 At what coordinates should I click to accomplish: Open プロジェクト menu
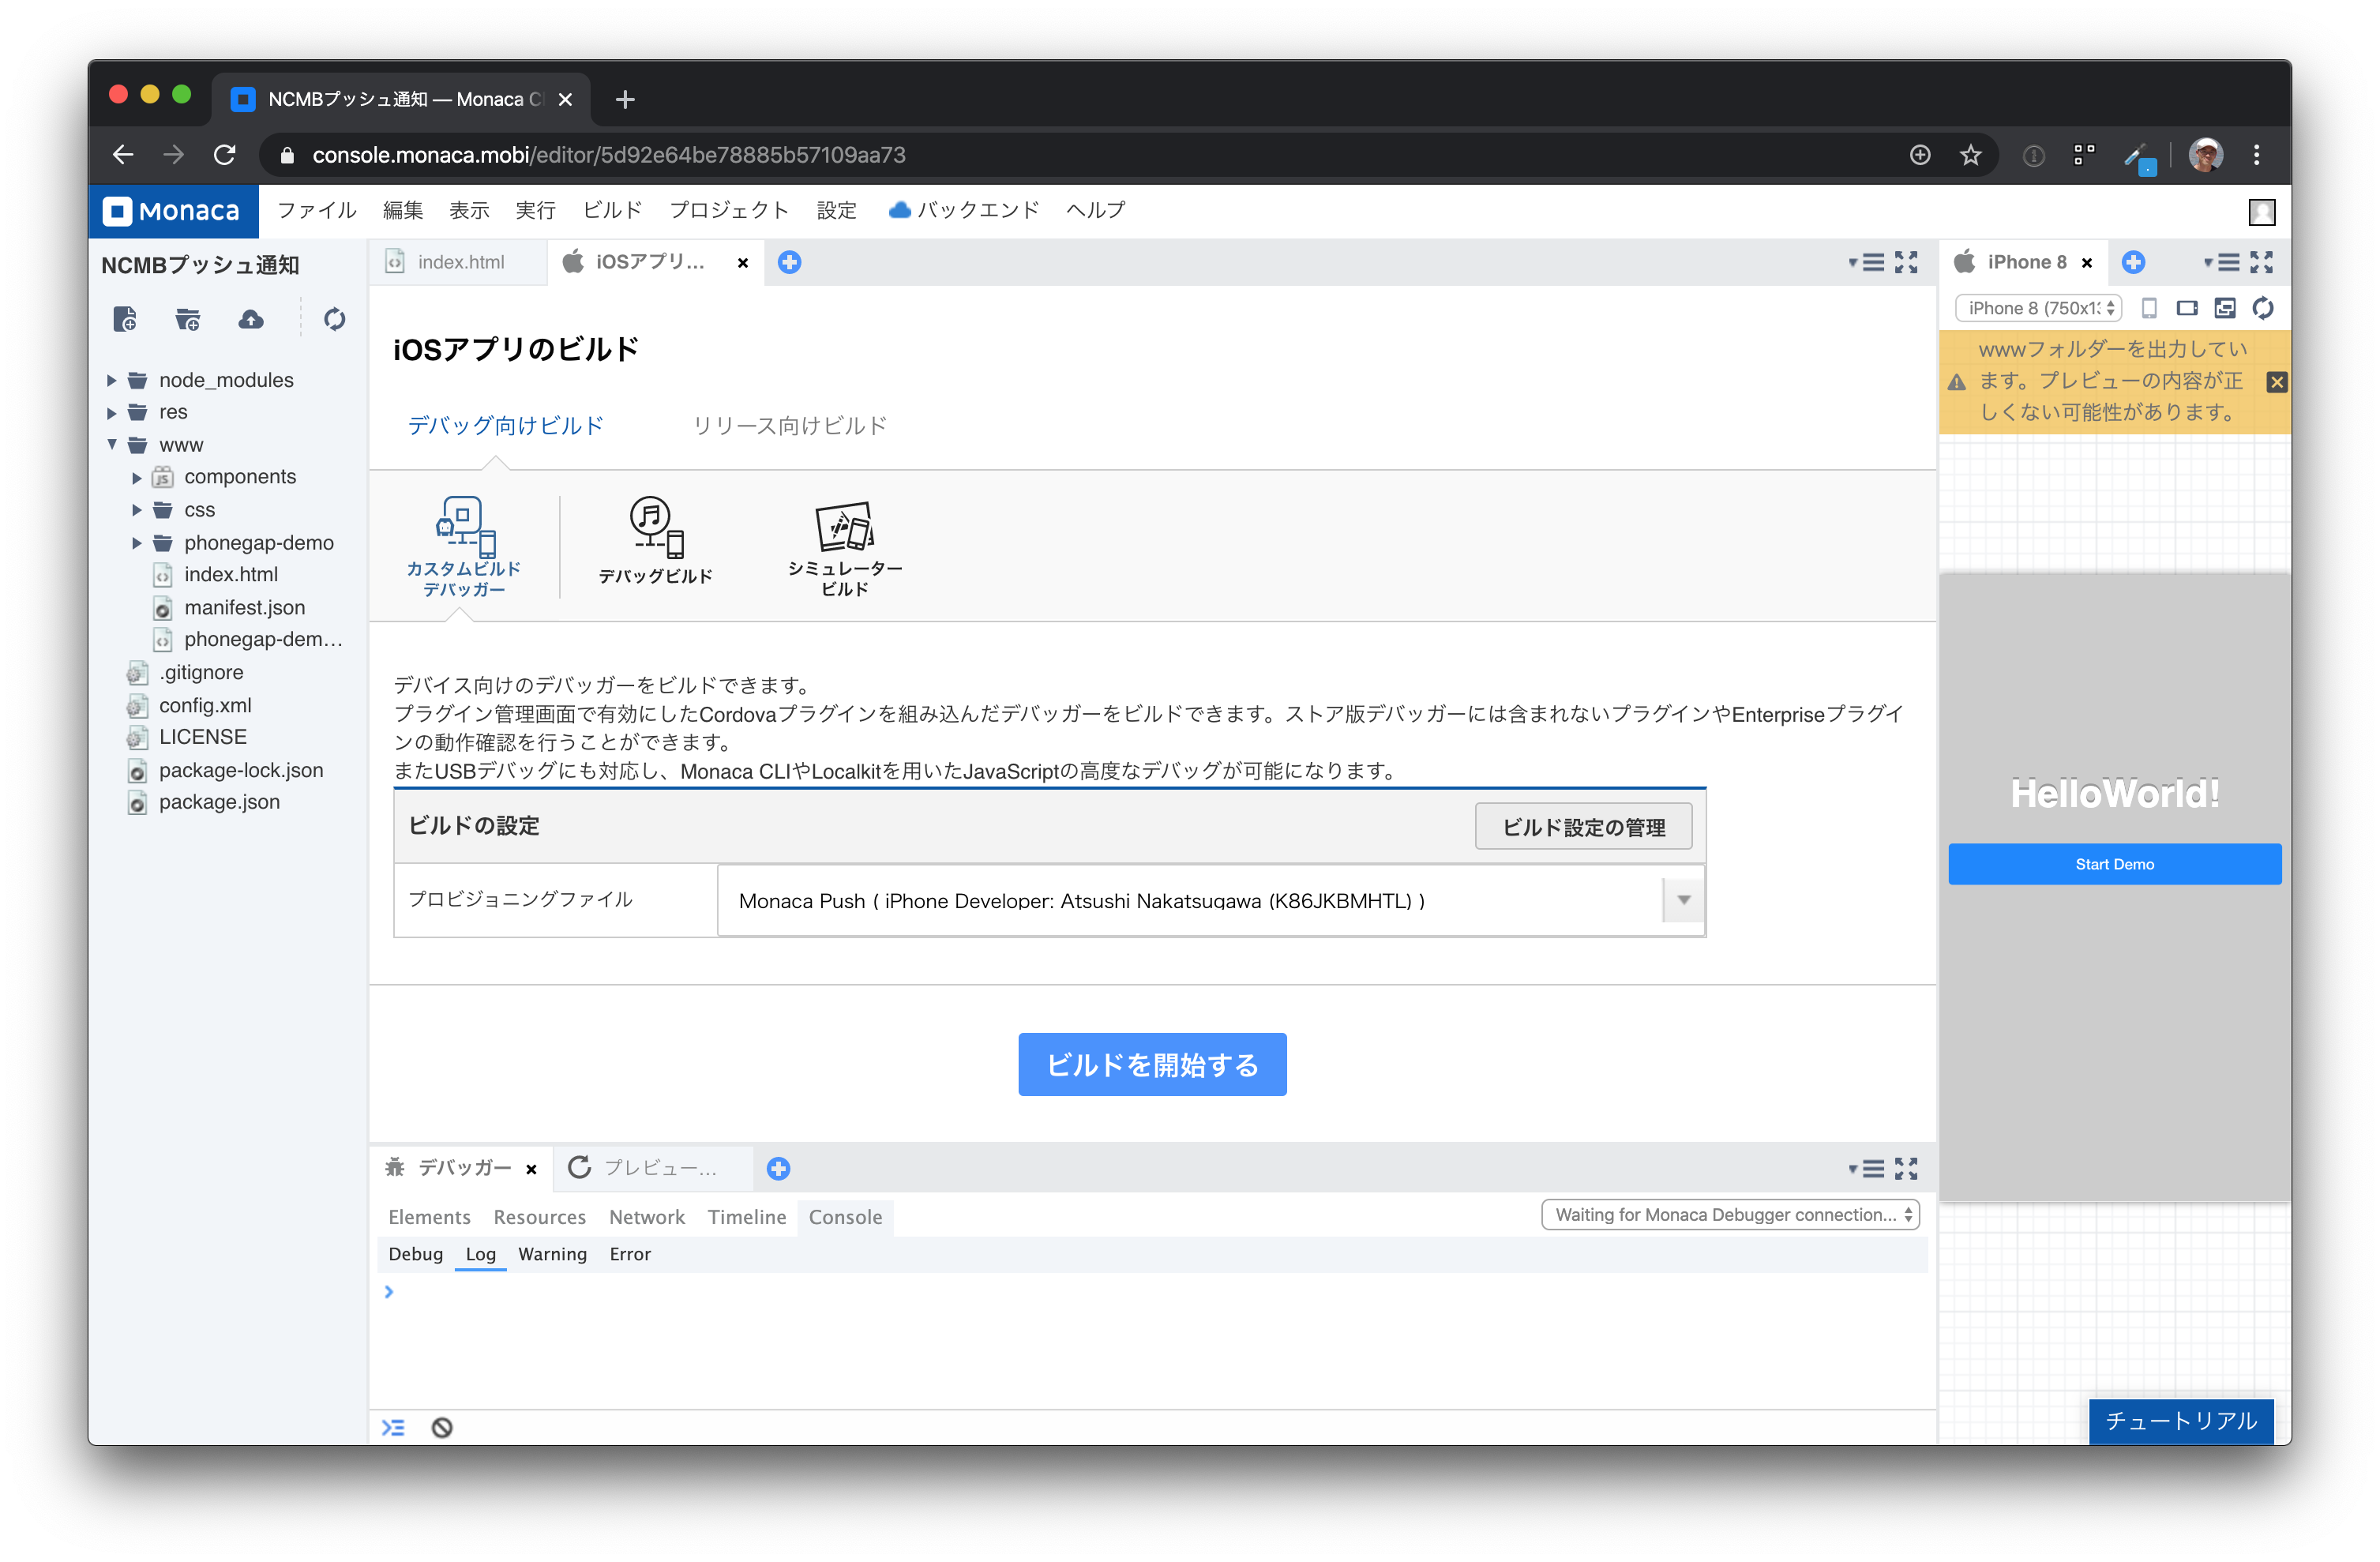pyautogui.click(x=729, y=210)
